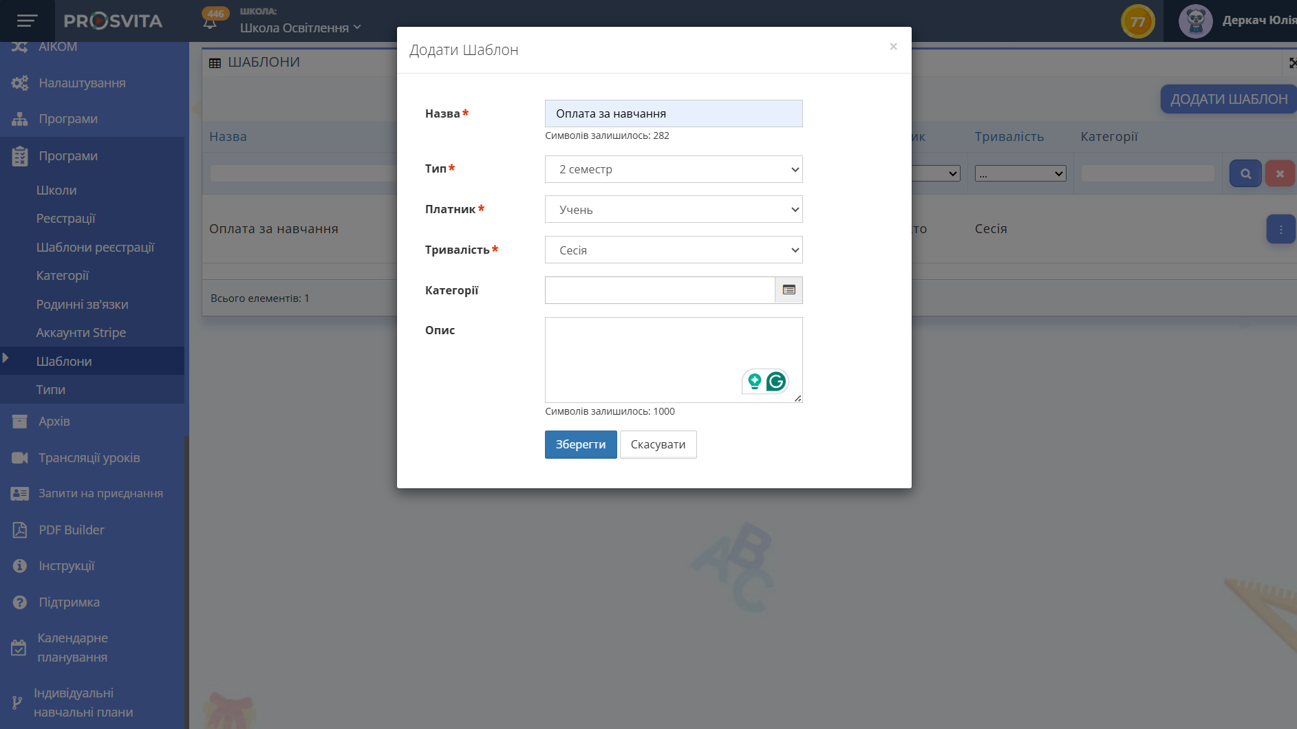Click the Назва text input field

[673, 113]
